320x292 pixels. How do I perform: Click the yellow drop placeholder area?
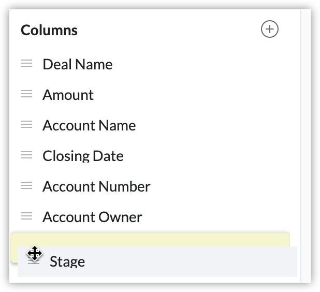[x=155, y=239]
